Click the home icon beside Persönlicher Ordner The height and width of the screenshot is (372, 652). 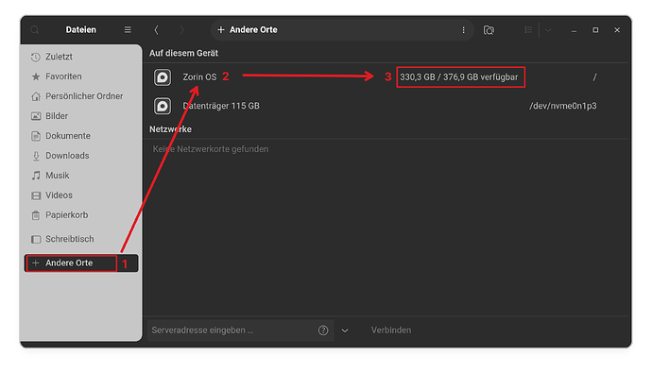click(x=36, y=96)
